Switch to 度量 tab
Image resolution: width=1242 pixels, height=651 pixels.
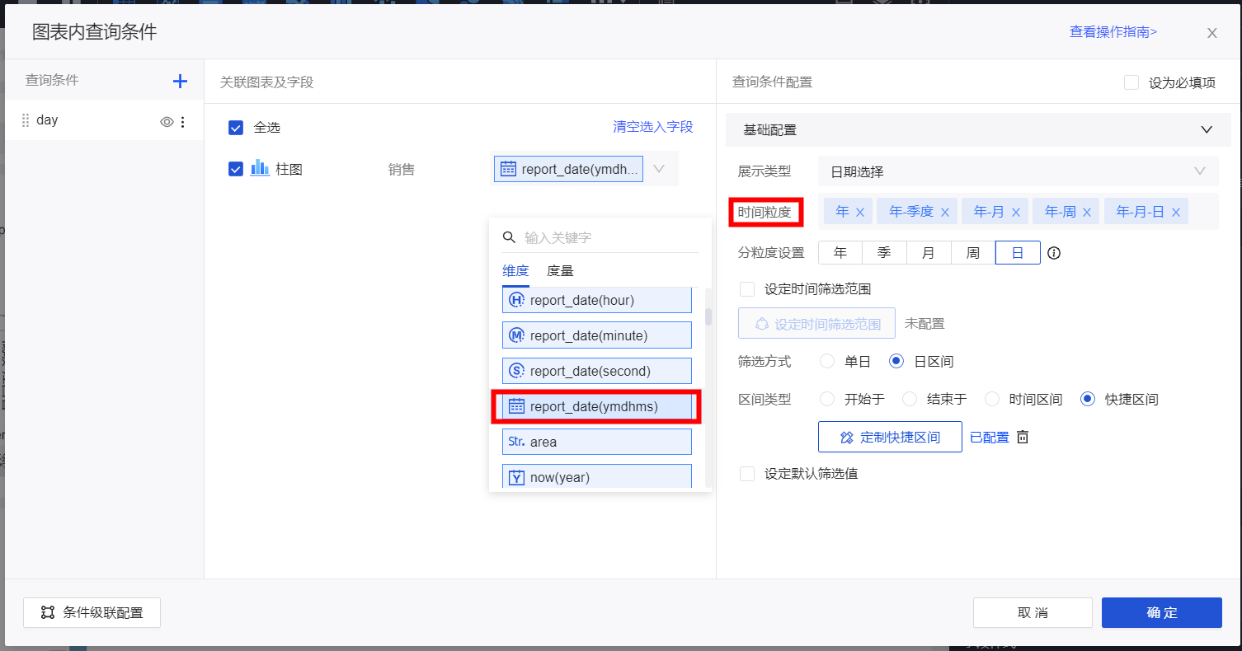click(560, 270)
